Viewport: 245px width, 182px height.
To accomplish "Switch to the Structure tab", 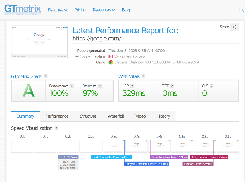I will coord(88,116).
